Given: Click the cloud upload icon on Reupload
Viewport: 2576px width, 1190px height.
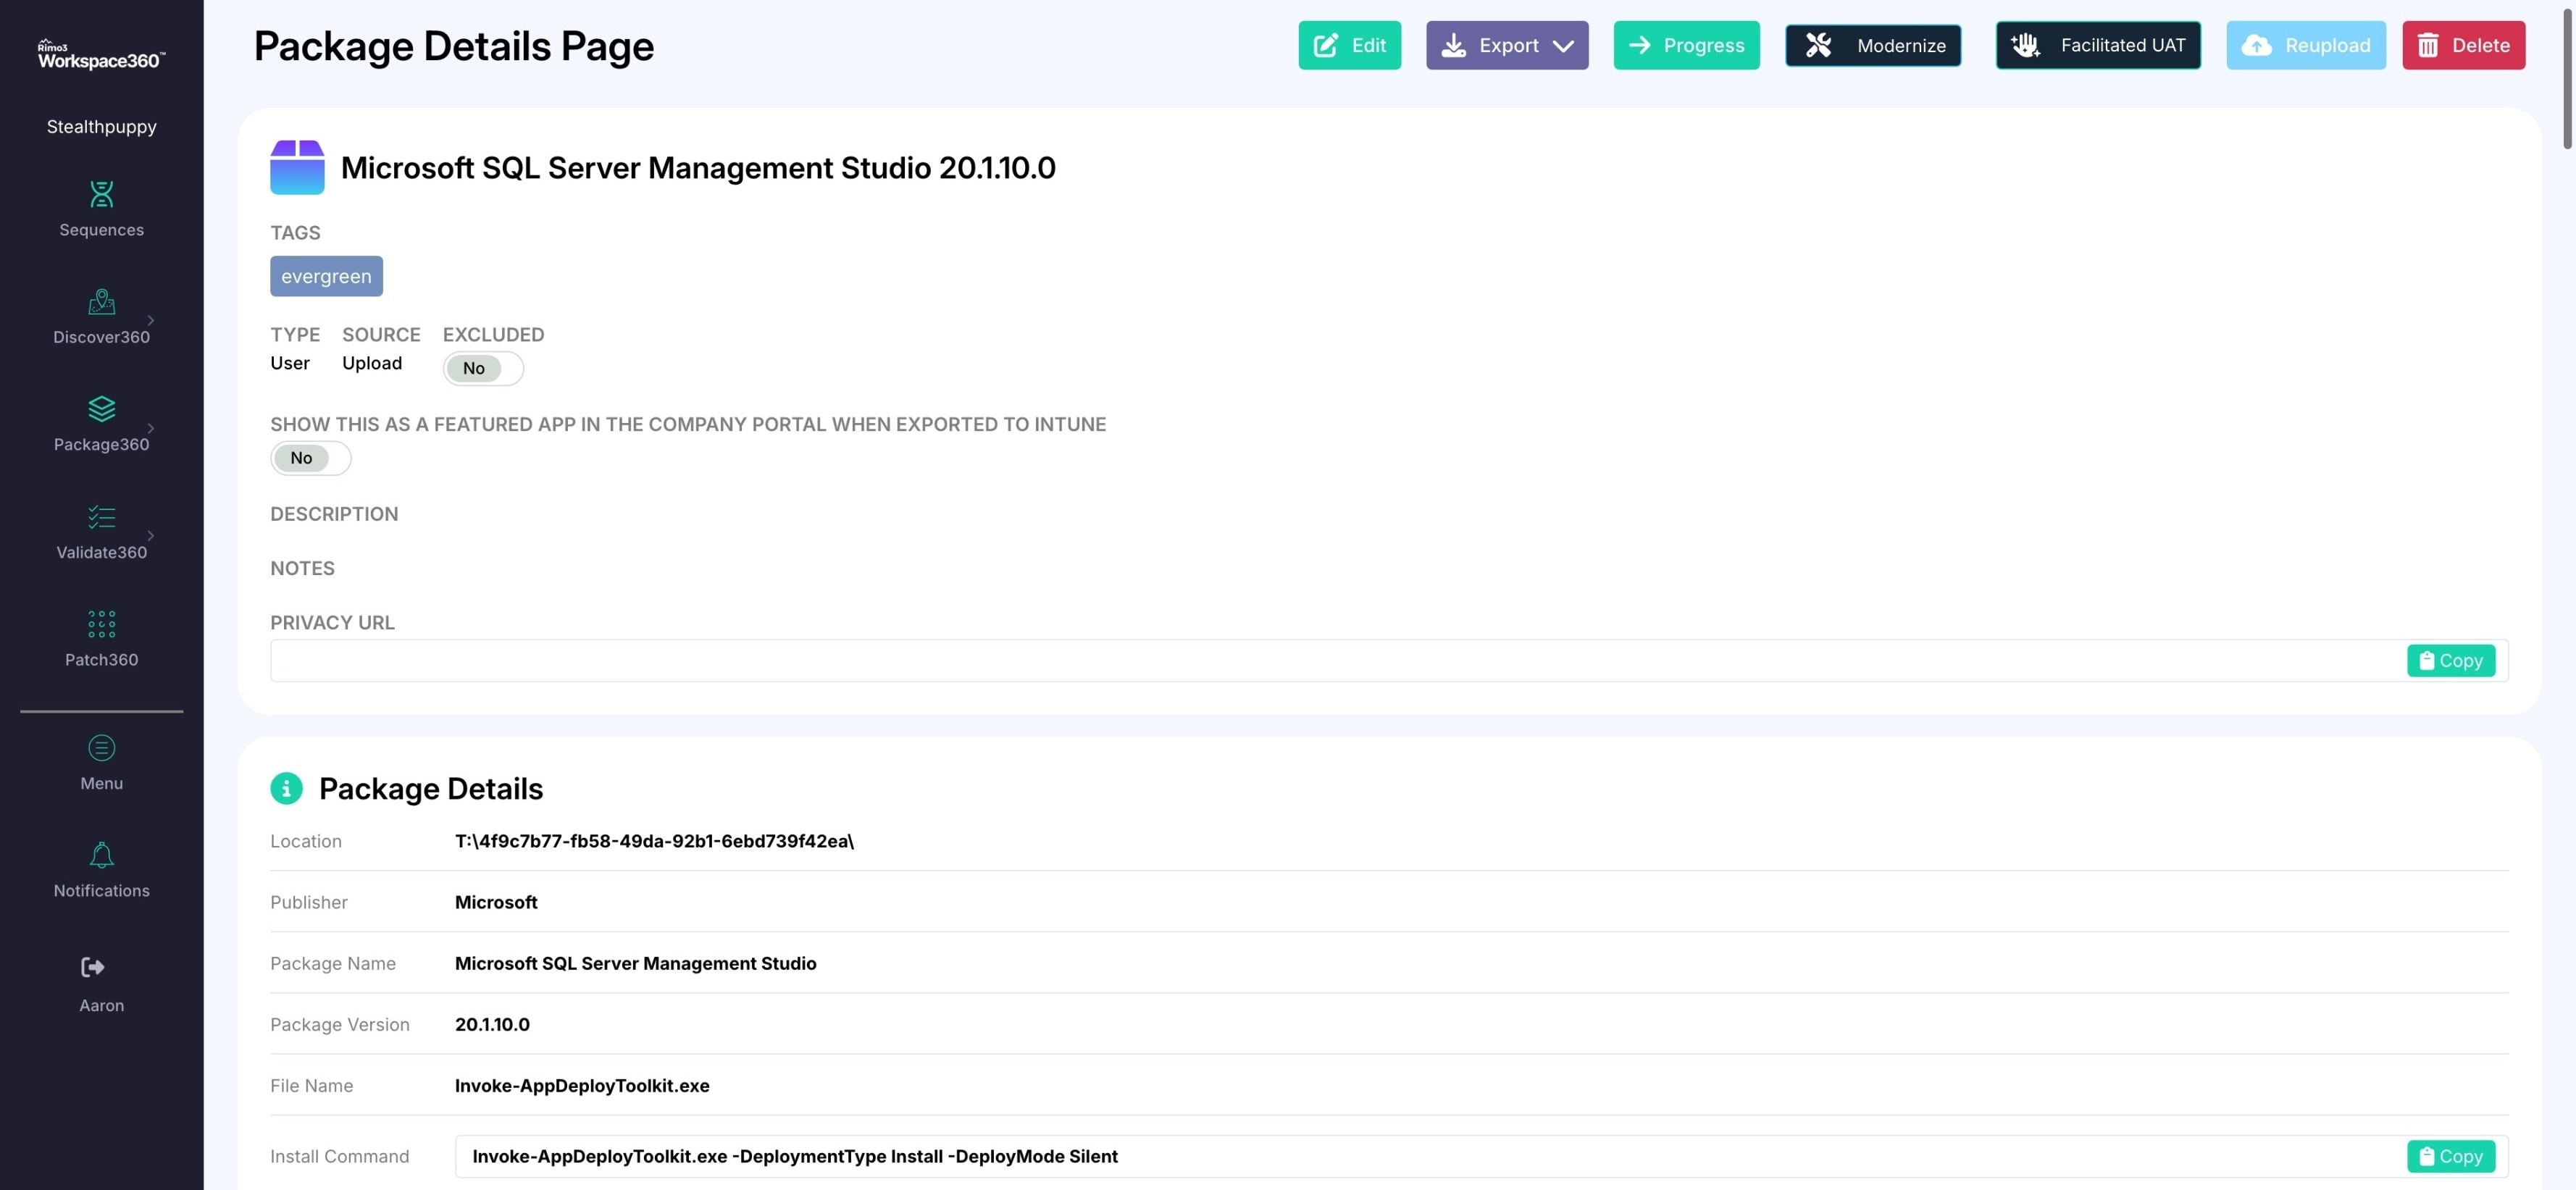Looking at the screenshot, I should (x=2256, y=45).
